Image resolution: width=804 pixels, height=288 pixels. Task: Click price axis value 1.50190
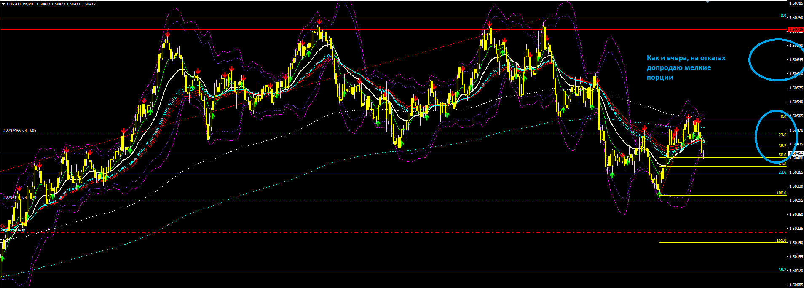click(x=796, y=243)
